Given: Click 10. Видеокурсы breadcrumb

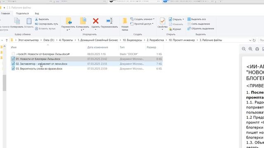Looking at the screenshot, I should tap(132, 40).
